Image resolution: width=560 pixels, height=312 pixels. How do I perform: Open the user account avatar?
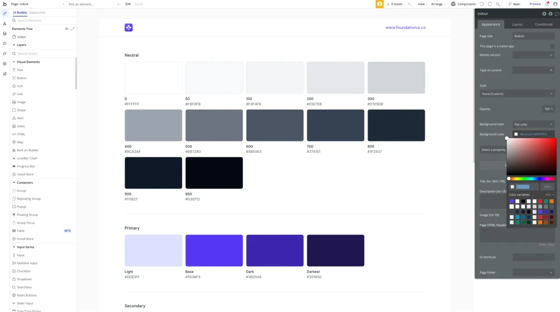(556, 4)
